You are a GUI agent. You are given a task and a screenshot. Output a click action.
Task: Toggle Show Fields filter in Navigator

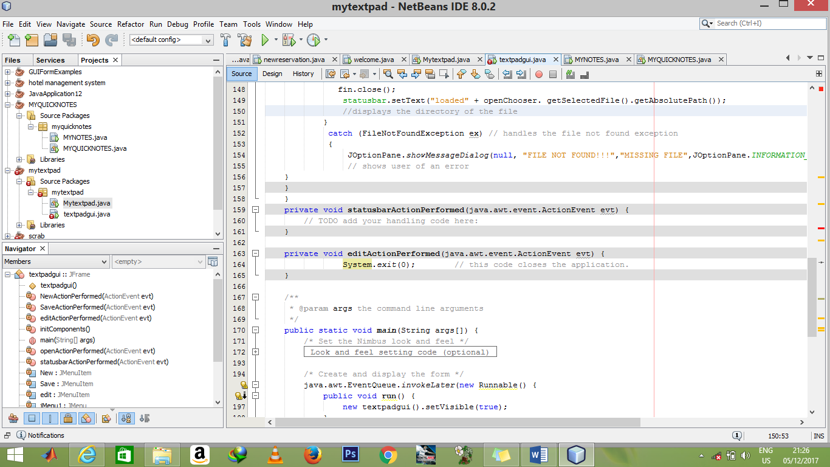pos(32,418)
